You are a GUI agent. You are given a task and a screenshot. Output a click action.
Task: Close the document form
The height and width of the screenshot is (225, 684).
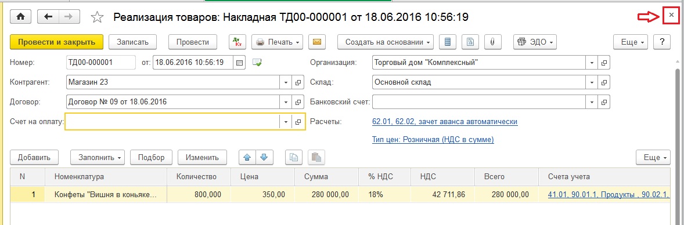(x=671, y=16)
